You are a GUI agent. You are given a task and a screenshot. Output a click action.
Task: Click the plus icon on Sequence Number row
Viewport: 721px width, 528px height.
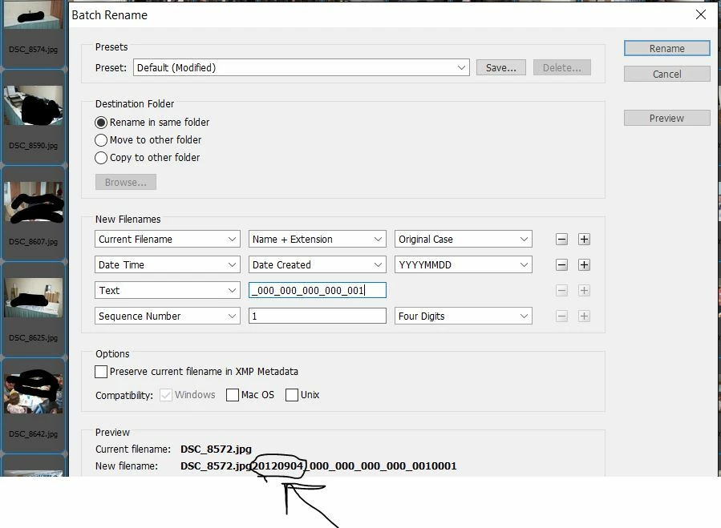(584, 316)
